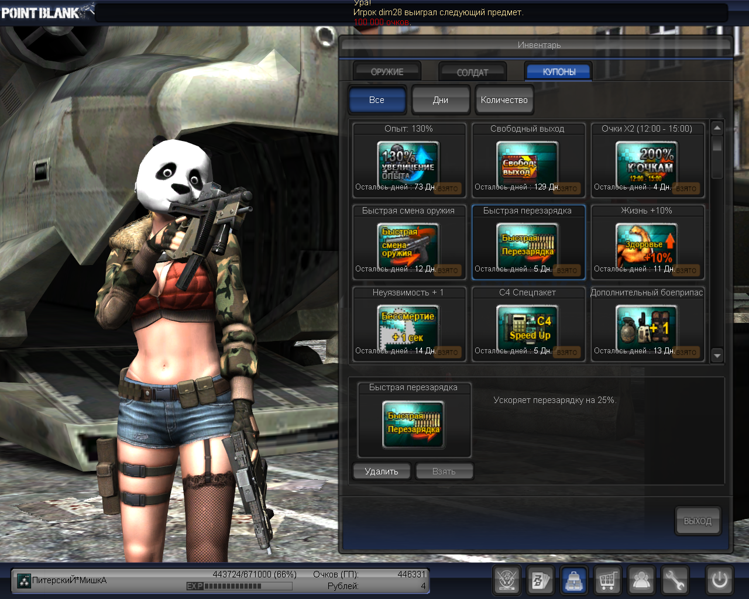Image resolution: width=749 pixels, height=599 pixels.
Task: Click the player name ПитерскиЙ*МишкА
Action: [x=69, y=580]
